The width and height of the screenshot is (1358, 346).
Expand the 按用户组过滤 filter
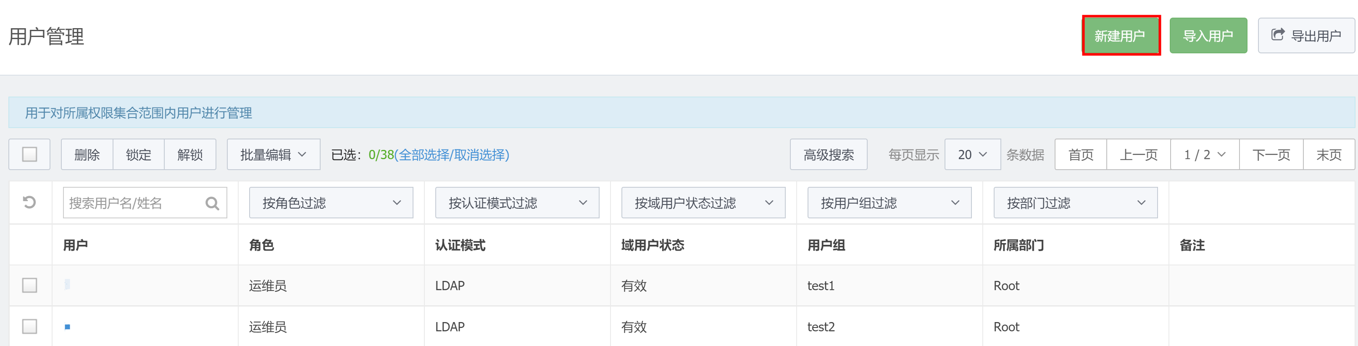[890, 203]
